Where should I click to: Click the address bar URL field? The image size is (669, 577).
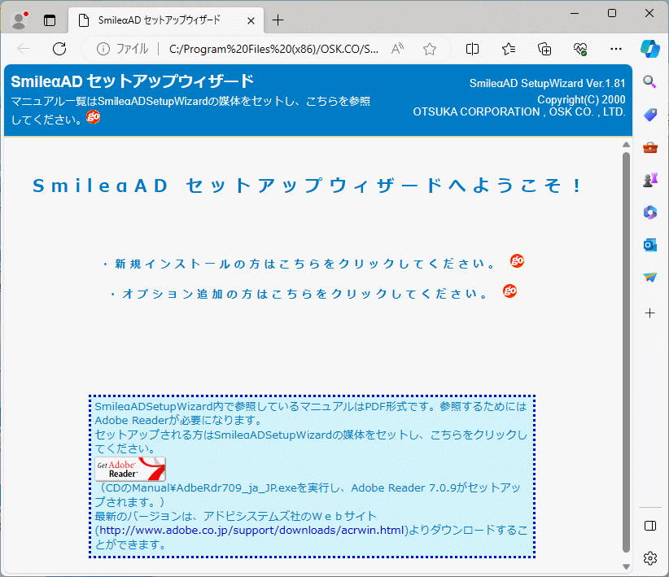[x=273, y=49]
